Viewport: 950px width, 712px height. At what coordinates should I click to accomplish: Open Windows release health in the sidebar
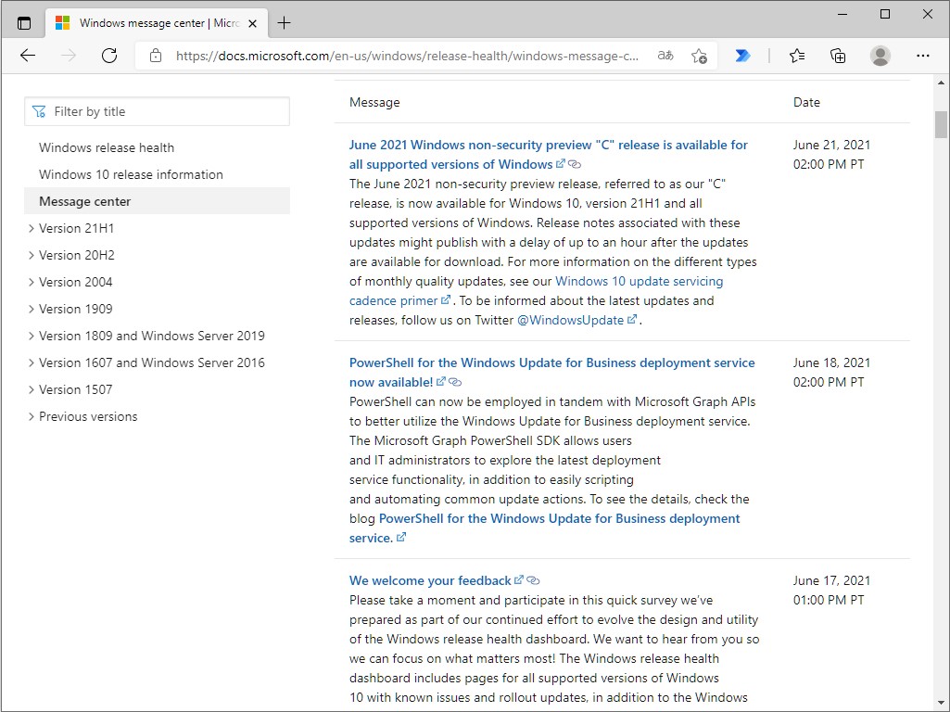(106, 147)
